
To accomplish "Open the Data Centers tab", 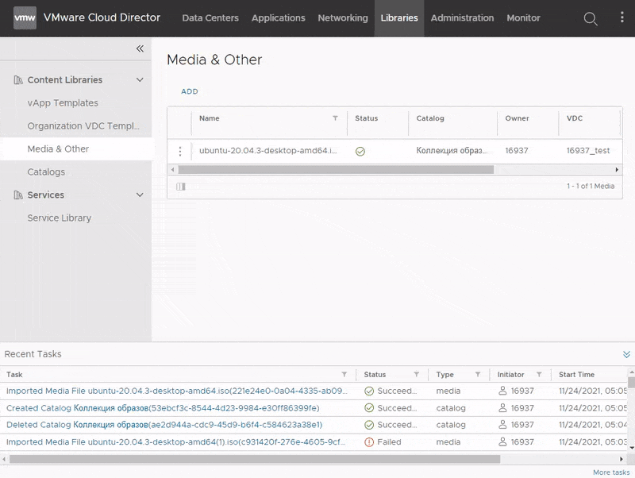I will click(x=210, y=17).
